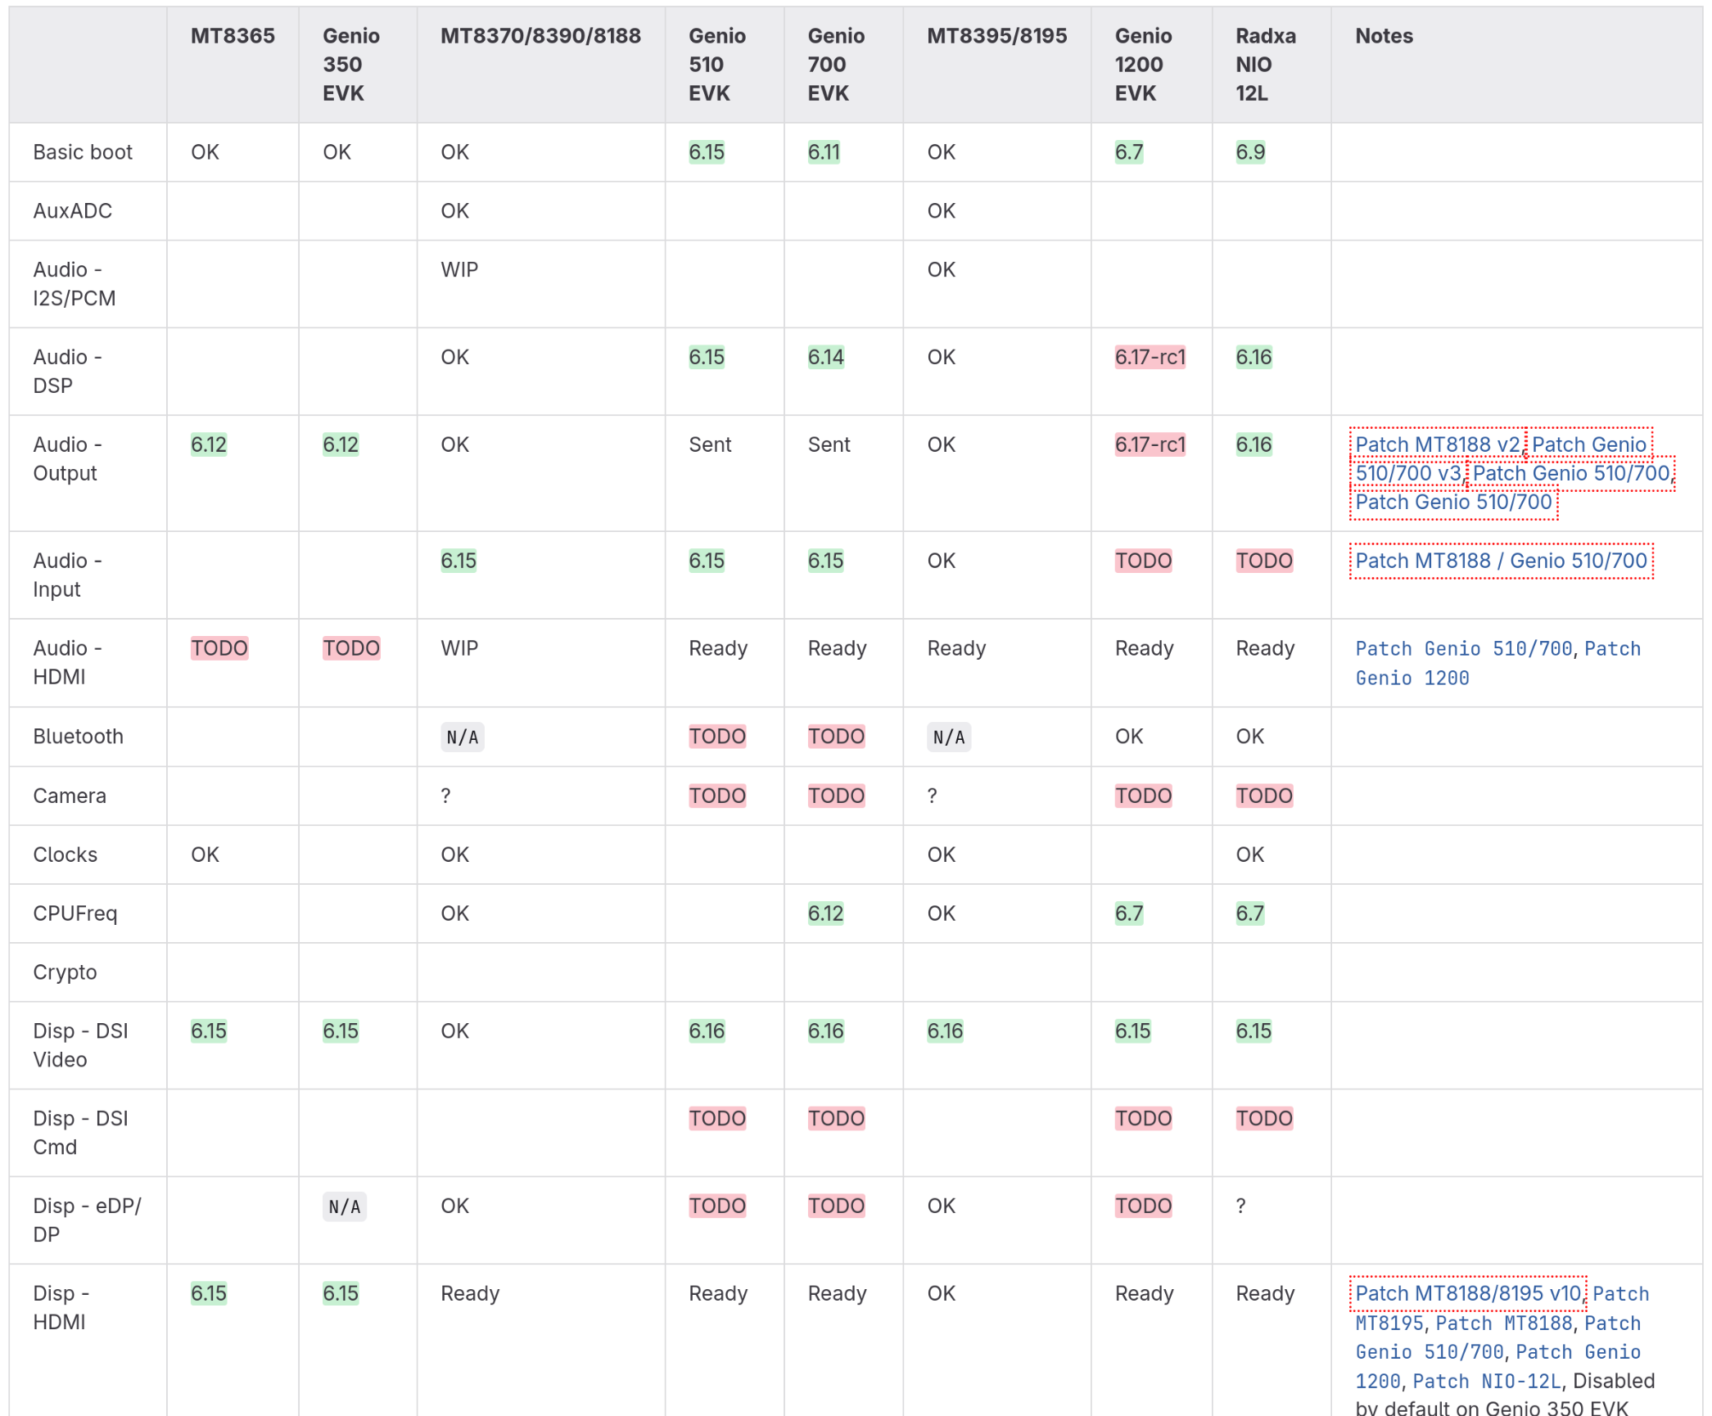This screenshot has height=1416, width=1712.
Task: Click the Basic boot row label
Action: coord(83,152)
